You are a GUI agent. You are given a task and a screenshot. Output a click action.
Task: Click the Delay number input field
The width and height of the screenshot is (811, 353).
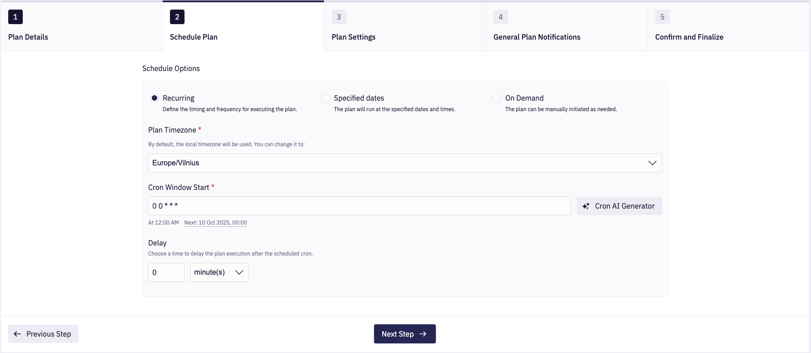[166, 272]
